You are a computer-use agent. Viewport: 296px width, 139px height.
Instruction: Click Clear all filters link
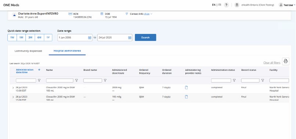click(x=272, y=63)
